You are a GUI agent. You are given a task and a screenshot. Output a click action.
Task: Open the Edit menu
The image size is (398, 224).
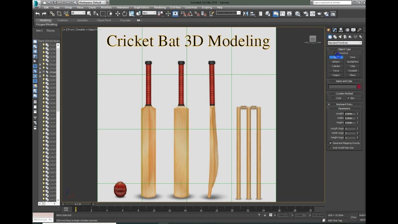click(x=46, y=7)
